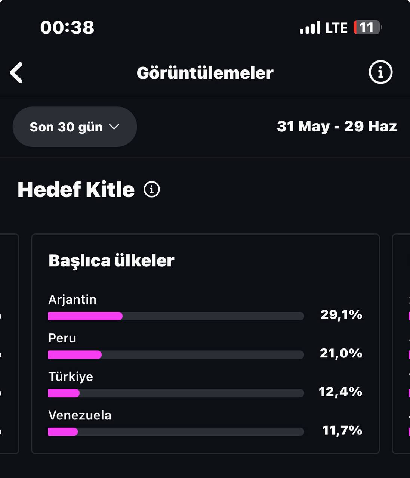Select the Peru progress bar
Image resolution: width=410 pixels, height=478 pixels.
click(x=176, y=355)
